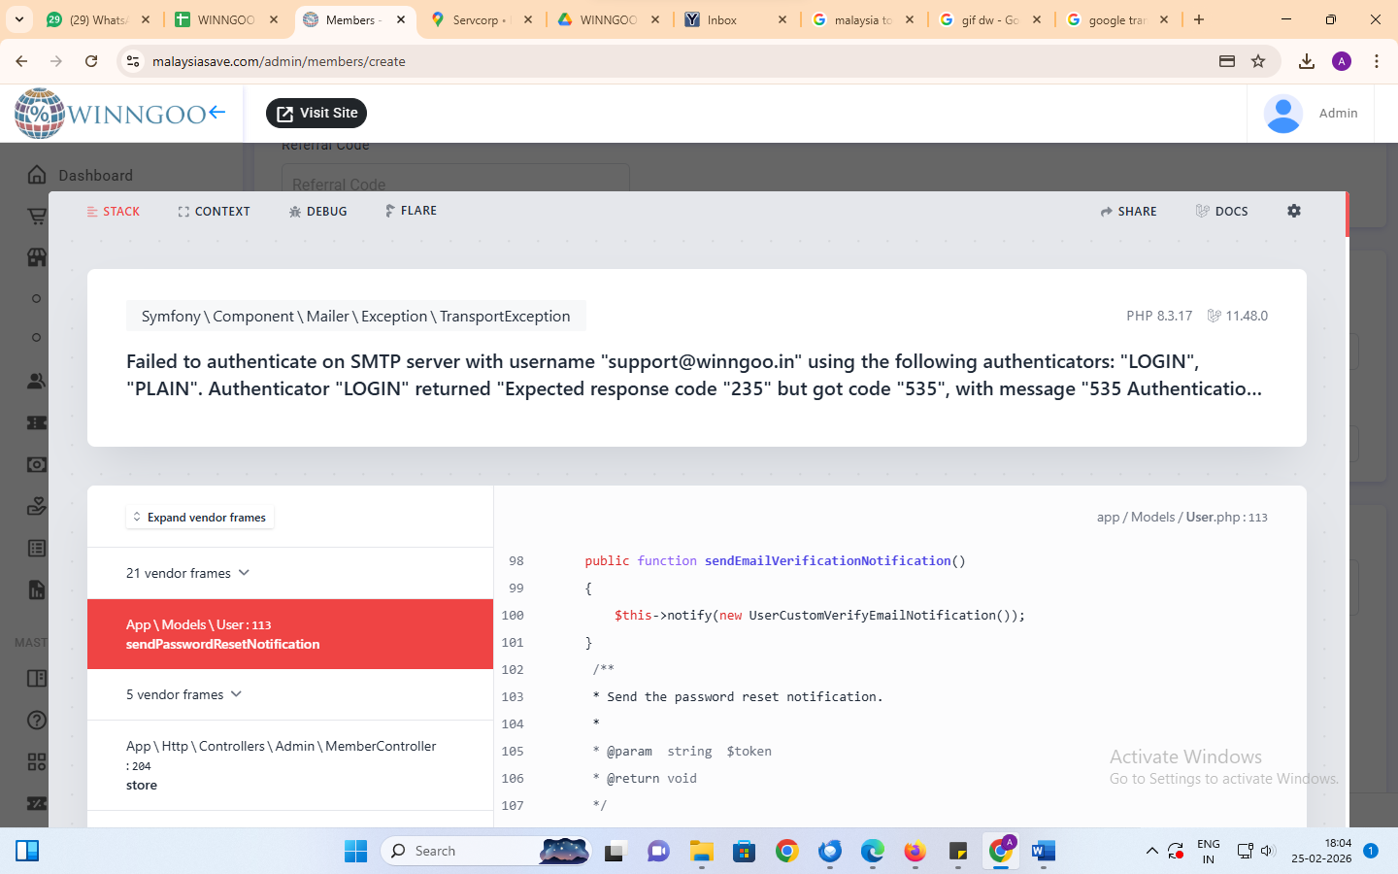
Task: Select the STACK tab
Action: tap(114, 211)
